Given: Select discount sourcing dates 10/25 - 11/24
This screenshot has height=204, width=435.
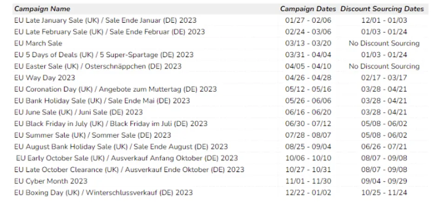Looking at the screenshot, I should [384, 192].
